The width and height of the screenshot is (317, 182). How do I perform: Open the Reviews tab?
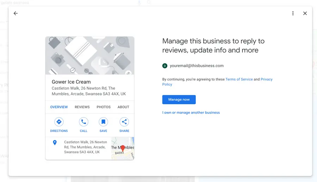[x=82, y=107]
